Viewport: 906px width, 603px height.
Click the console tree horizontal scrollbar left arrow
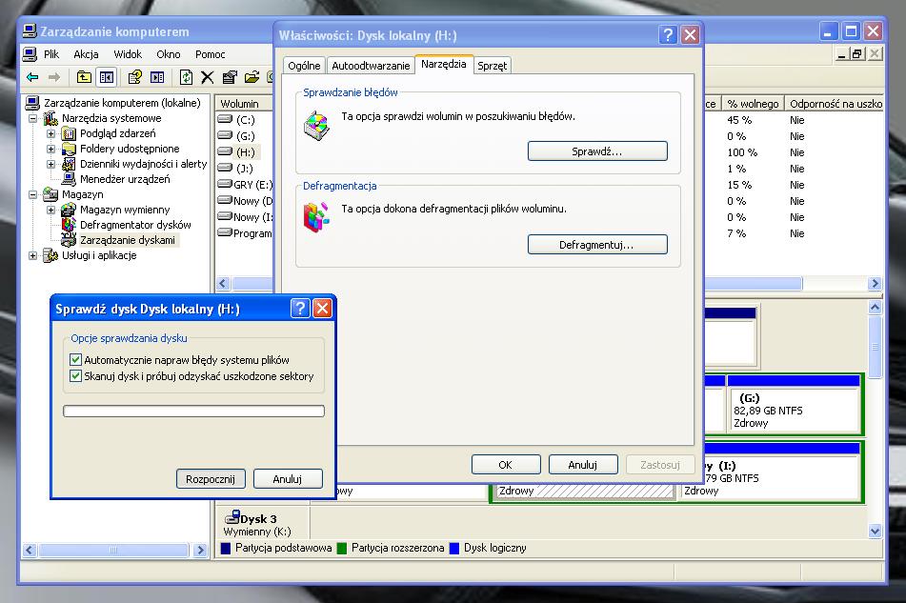[30, 550]
